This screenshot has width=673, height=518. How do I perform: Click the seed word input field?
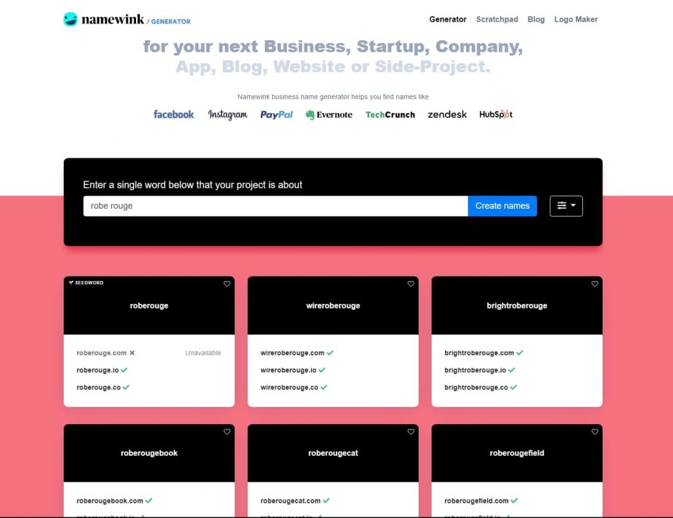coord(275,205)
